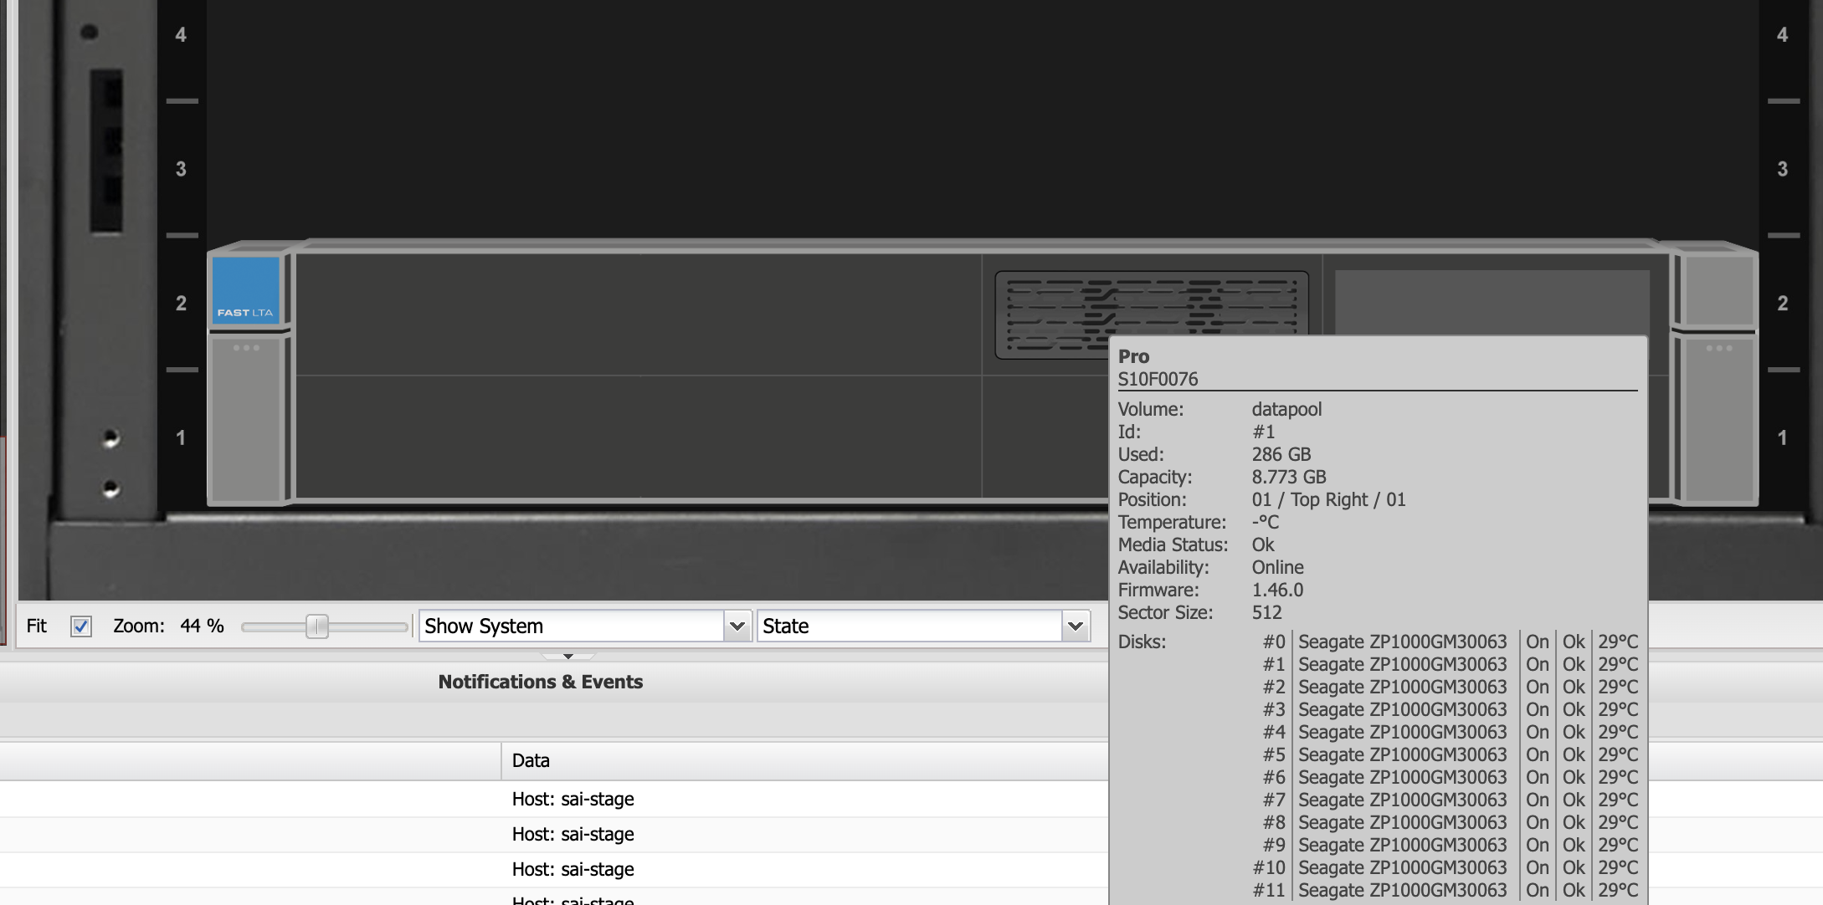
Task: Select the Notifications & Events panel header
Action: click(x=540, y=682)
